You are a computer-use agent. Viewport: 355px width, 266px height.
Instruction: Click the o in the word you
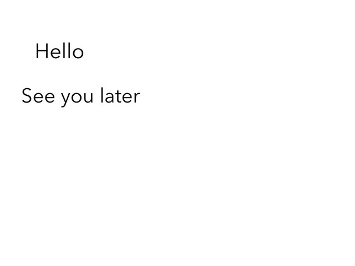tap(77, 98)
